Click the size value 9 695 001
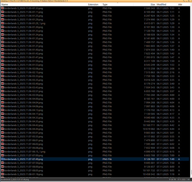Screen dimensions: 192x182 149,163
